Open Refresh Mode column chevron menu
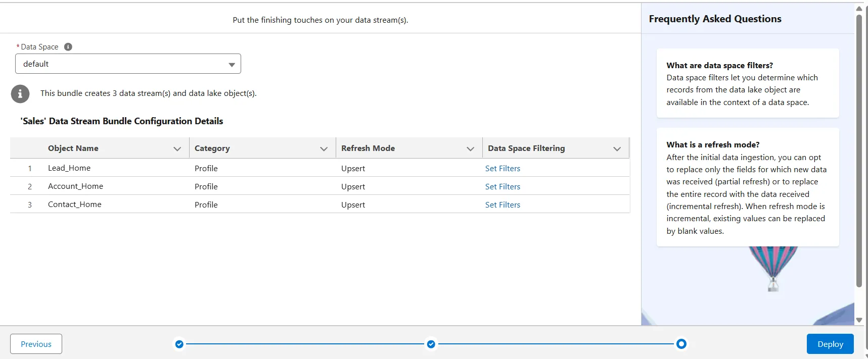This screenshot has height=359, width=868. click(x=470, y=148)
